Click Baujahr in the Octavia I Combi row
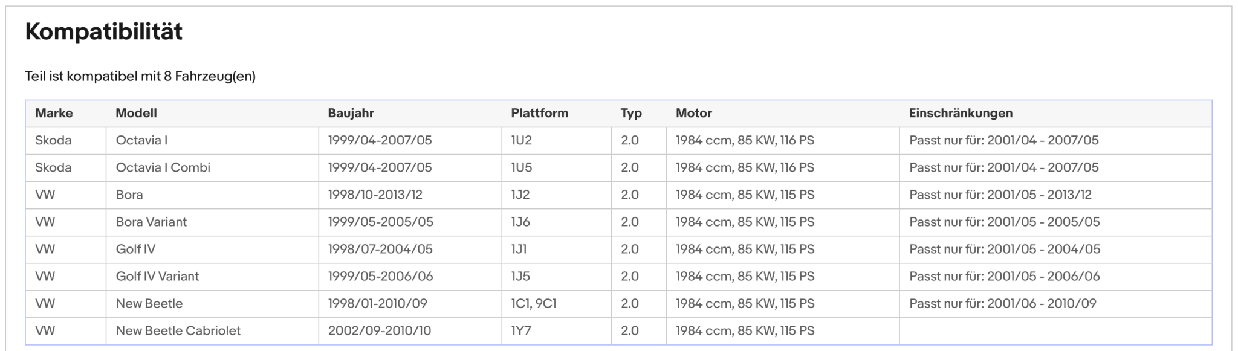1238x351 pixels. coord(380,167)
